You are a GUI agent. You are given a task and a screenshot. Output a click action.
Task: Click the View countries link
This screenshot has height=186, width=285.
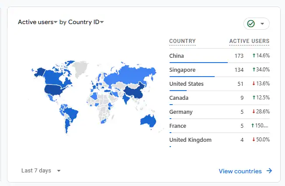coord(240,171)
